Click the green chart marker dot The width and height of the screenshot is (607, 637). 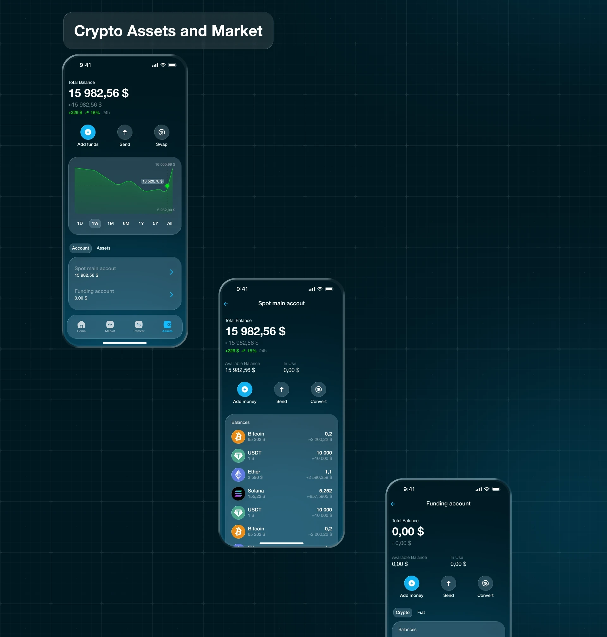pos(167,186)
